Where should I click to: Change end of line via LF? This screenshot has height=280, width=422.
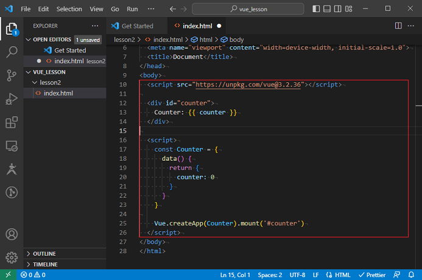(x=315, y=275)
